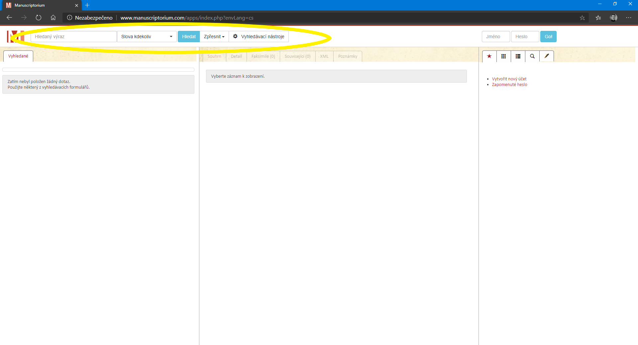This screenshot has width=638, height=345.
Task: Add page to favorites star icon
Action: [x=582, y=18]
